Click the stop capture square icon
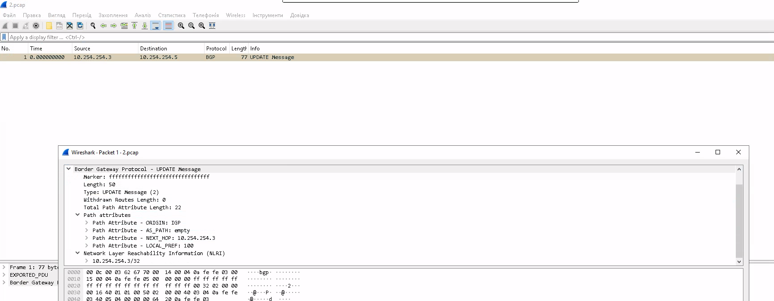774x301 pixels. point(15,26)
